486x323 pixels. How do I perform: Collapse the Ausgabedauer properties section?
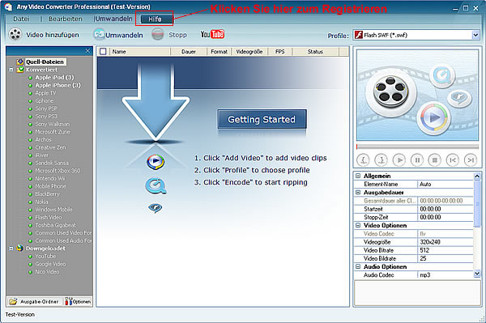pos(358,193)
